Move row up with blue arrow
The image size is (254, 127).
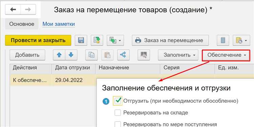tap(59, 55)
